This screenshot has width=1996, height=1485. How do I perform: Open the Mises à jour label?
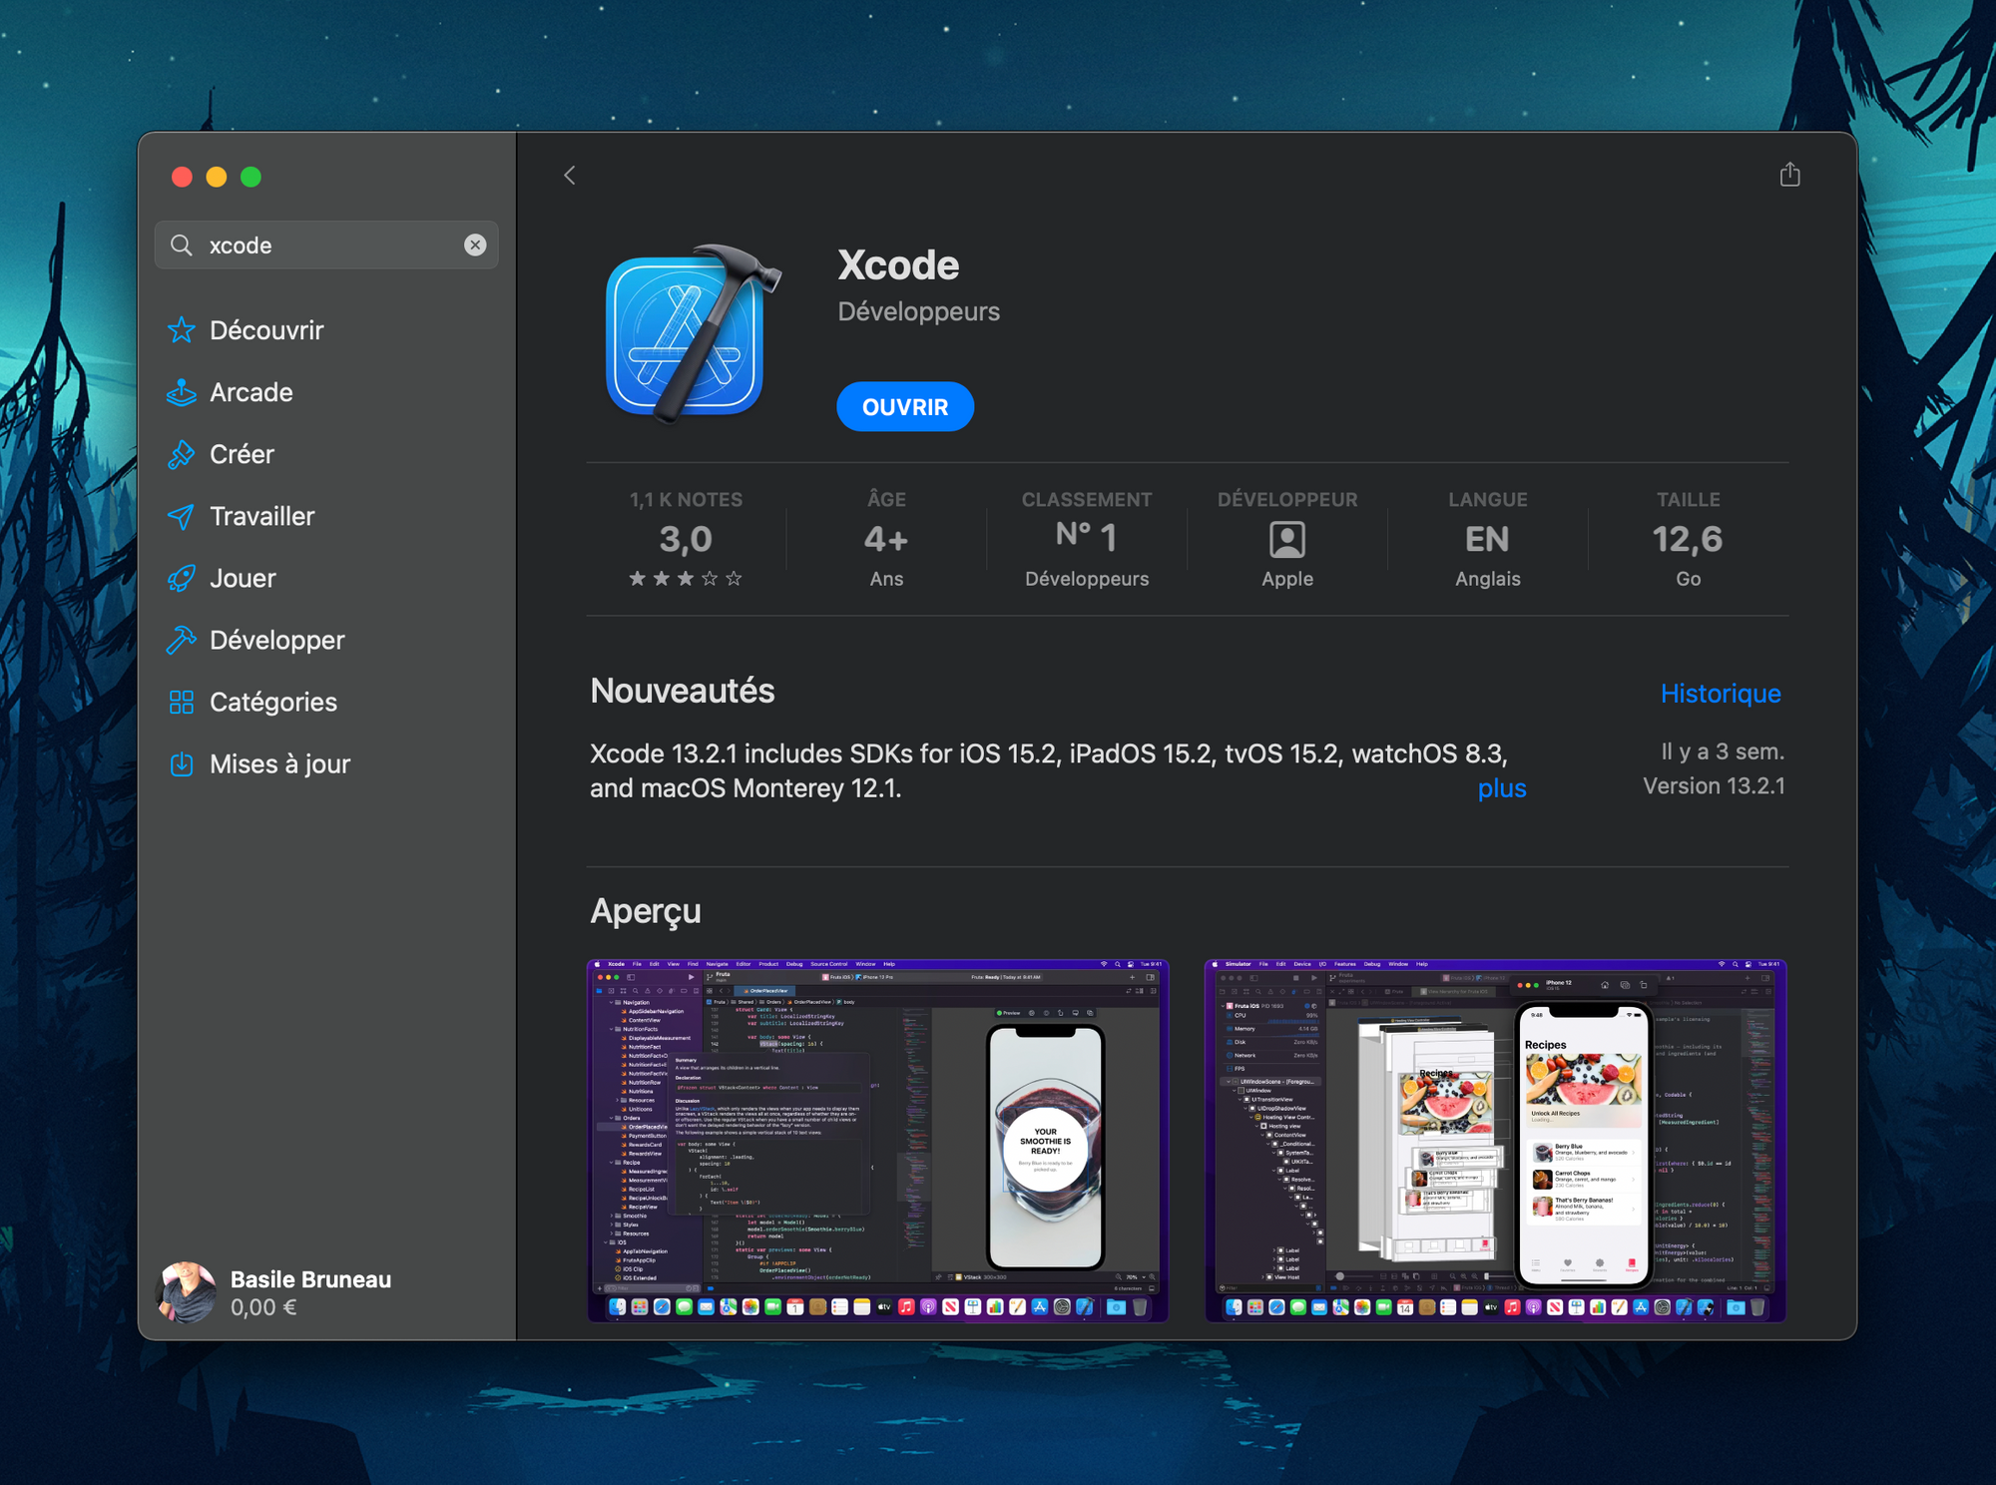(280, 763)
